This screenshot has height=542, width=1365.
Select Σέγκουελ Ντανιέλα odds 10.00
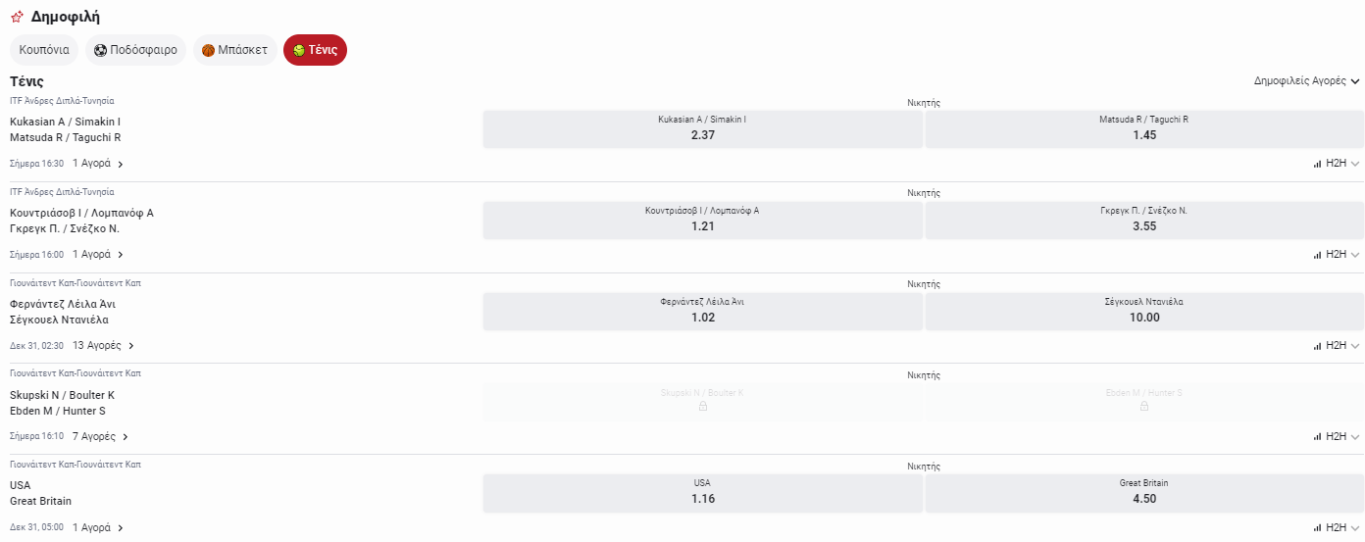(x=1143, y=311)
